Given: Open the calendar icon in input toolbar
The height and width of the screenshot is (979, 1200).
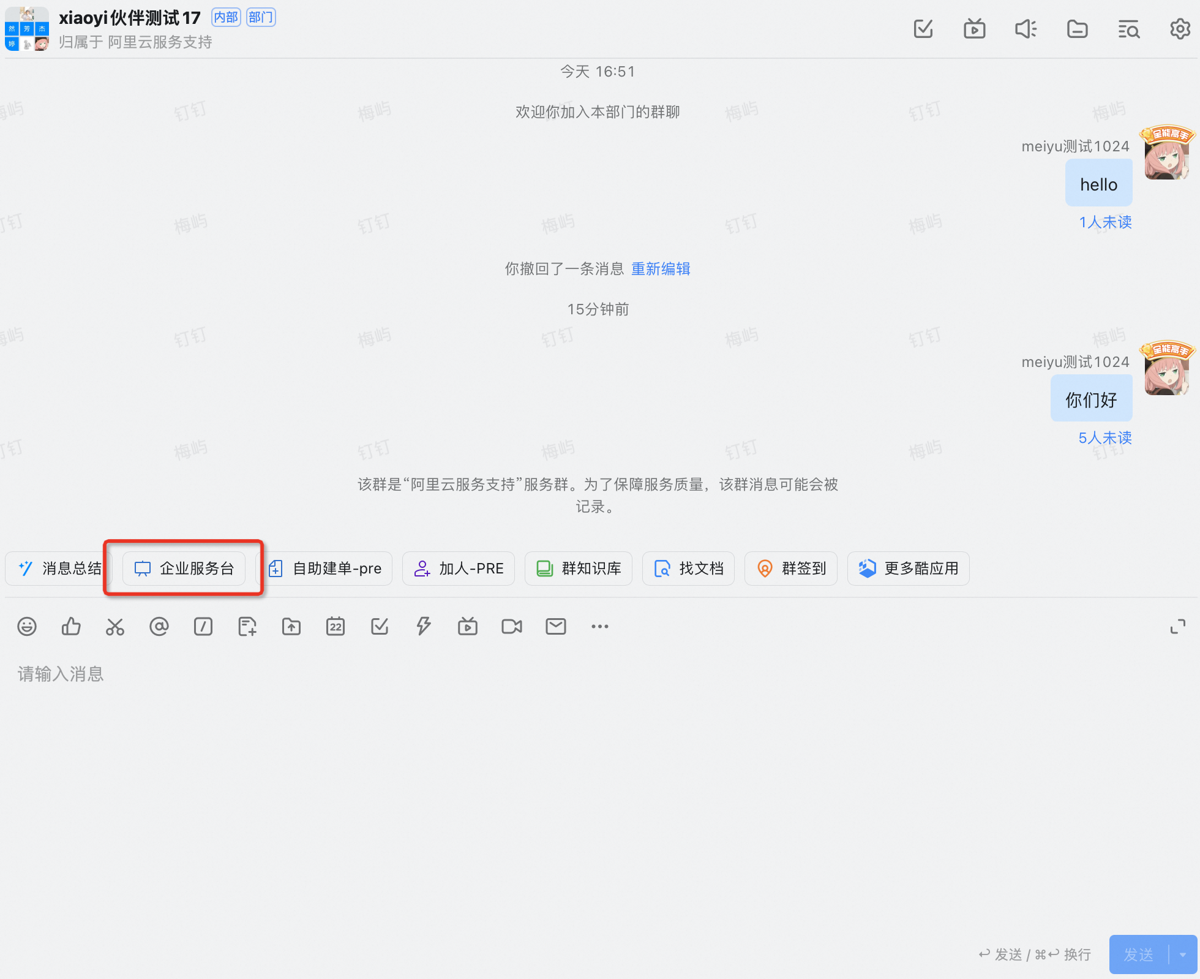Looking at the screenshot, I should [x=336, y=626].
